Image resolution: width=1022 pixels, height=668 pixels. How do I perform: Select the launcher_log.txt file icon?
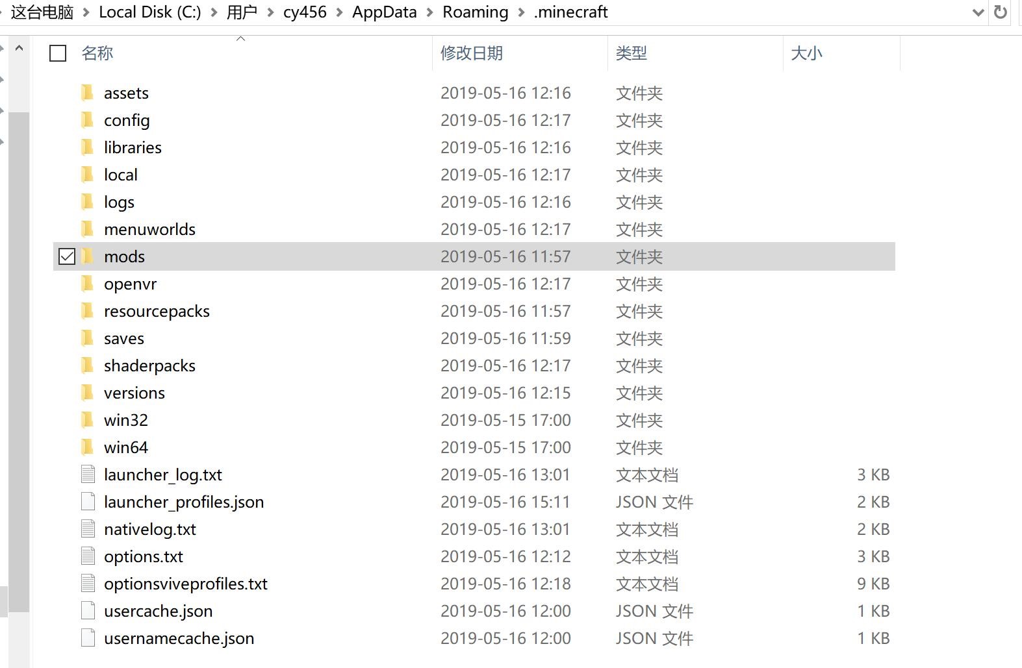[x=88, y=475]
